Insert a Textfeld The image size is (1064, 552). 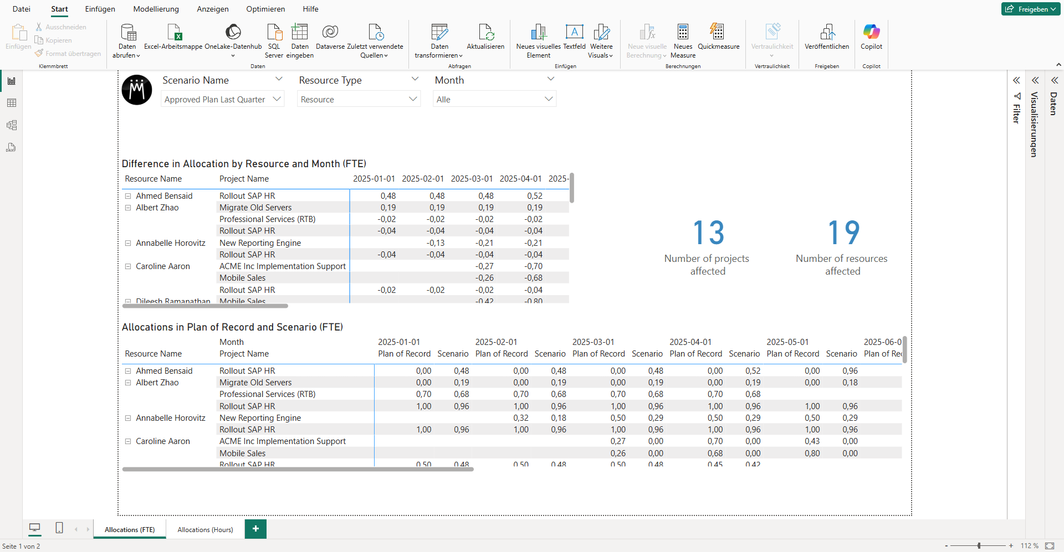tap(574, 37)
